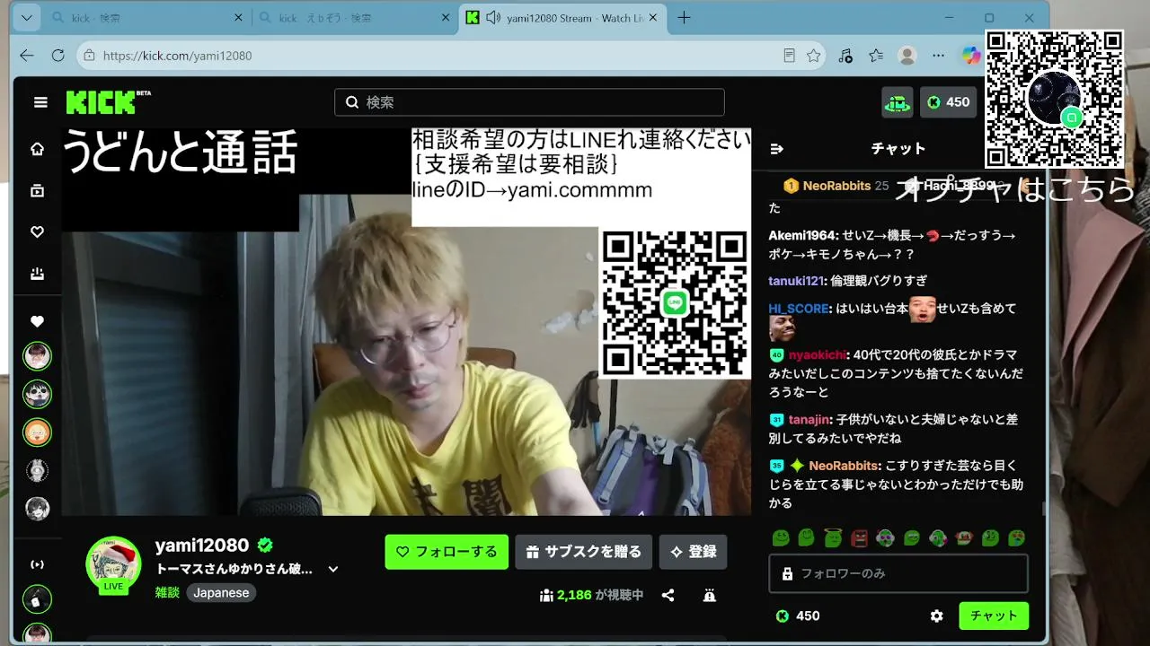Switch to the 'kick えびぞう - 検索' tab
Image resolution: width=1150 pixels, height=646 pixels.
tap(355, 18)
